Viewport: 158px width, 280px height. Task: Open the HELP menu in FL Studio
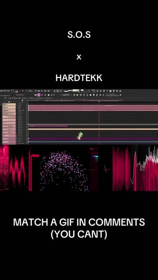[x=8, y=91]
